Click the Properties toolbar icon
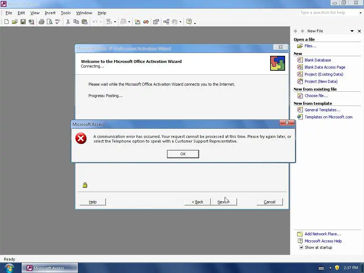The width and height of the screenshot is (364, 273). (156, 22)
